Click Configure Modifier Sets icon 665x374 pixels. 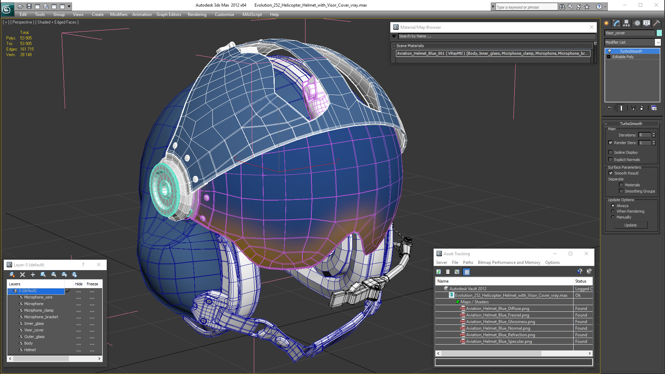[x=654, y=108]
